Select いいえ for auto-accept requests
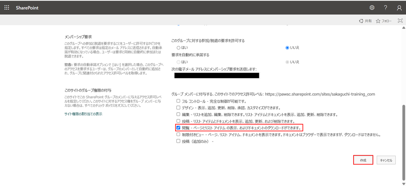Screen dimensions: 406x186 pos(287,62)
